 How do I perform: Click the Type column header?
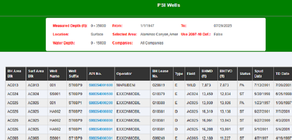179,74
